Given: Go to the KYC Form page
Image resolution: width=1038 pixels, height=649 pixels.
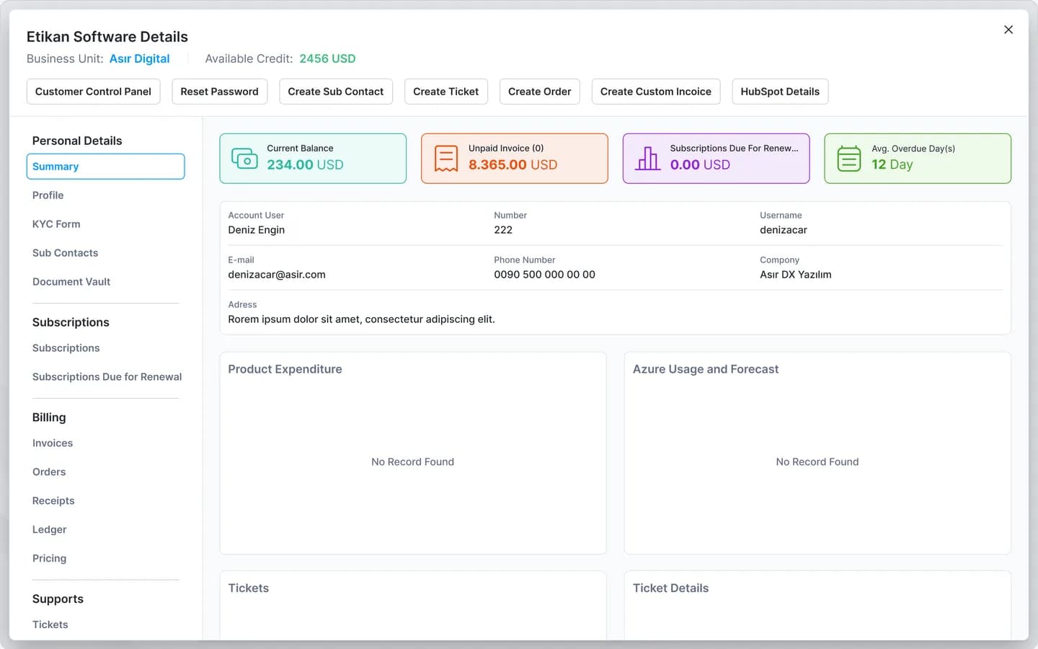Looking at the screenshot, I should pyautogui.click(x=56, y=224).
